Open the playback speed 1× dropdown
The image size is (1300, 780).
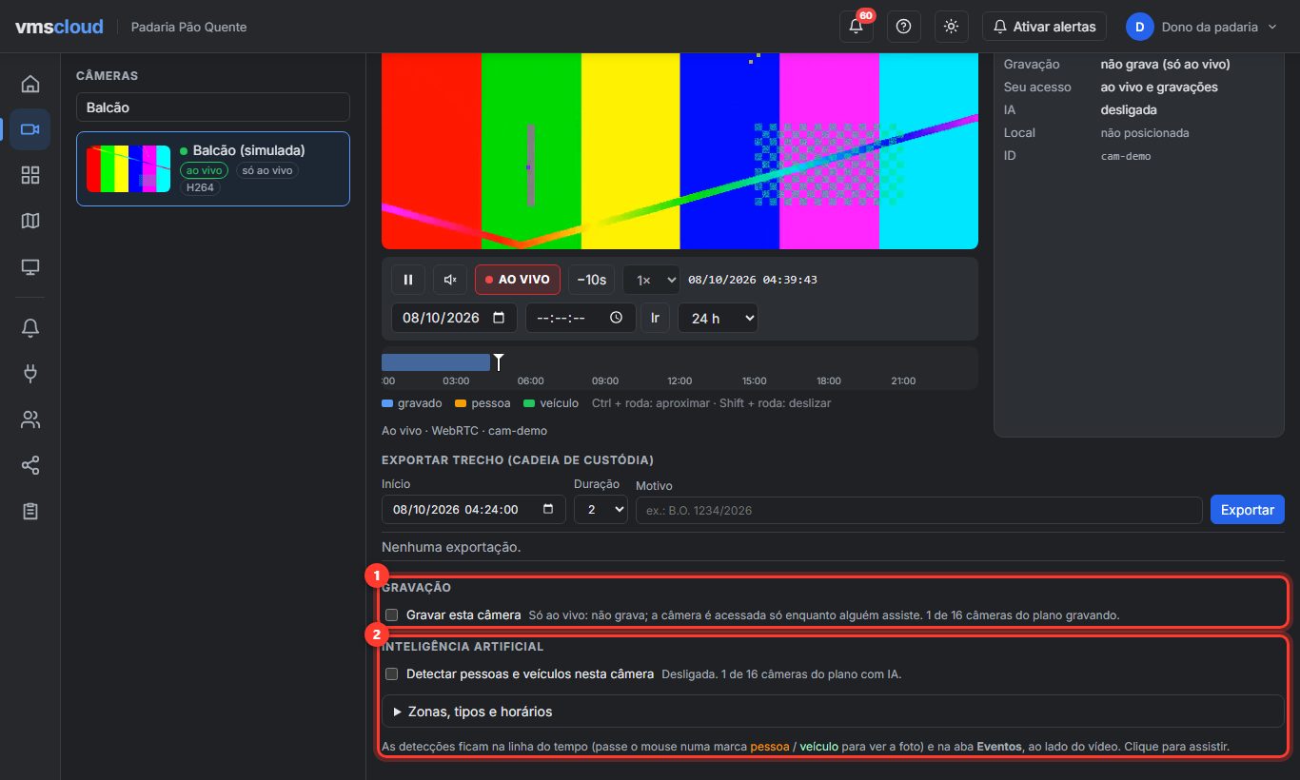pos(652,280)
